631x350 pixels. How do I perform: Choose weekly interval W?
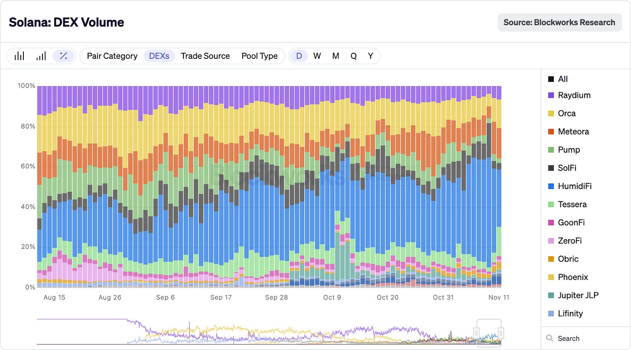pos(317,56)
